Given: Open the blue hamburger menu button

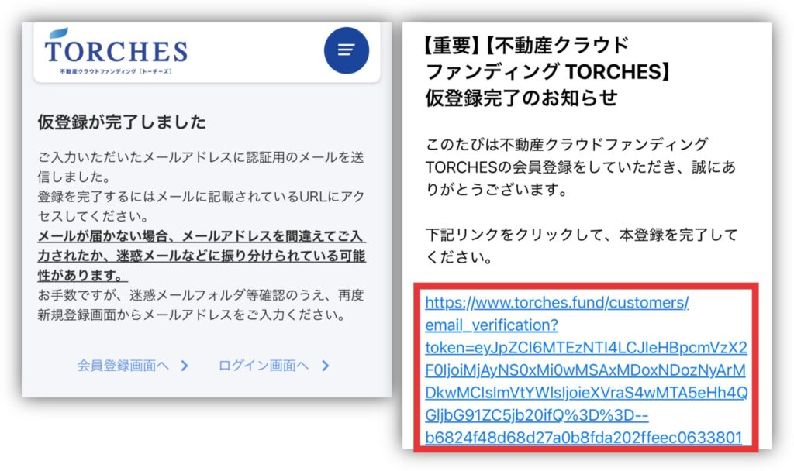Looking at the screenshot, I should 347,50.
